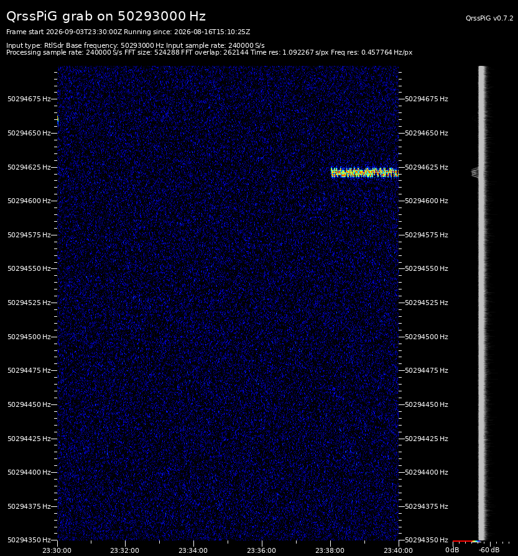Click the QrssPiG v0.7.2 version label
Screen dimensions: 518x556
[x=489, y=18]
